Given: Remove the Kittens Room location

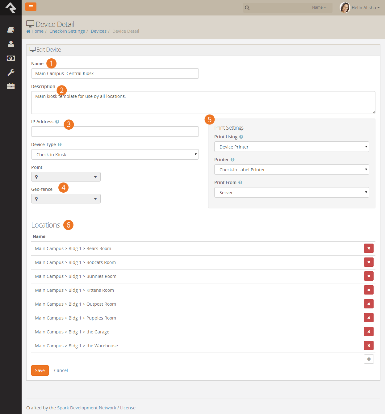Looking at the screenshot, I should click(x=369, y=290).
